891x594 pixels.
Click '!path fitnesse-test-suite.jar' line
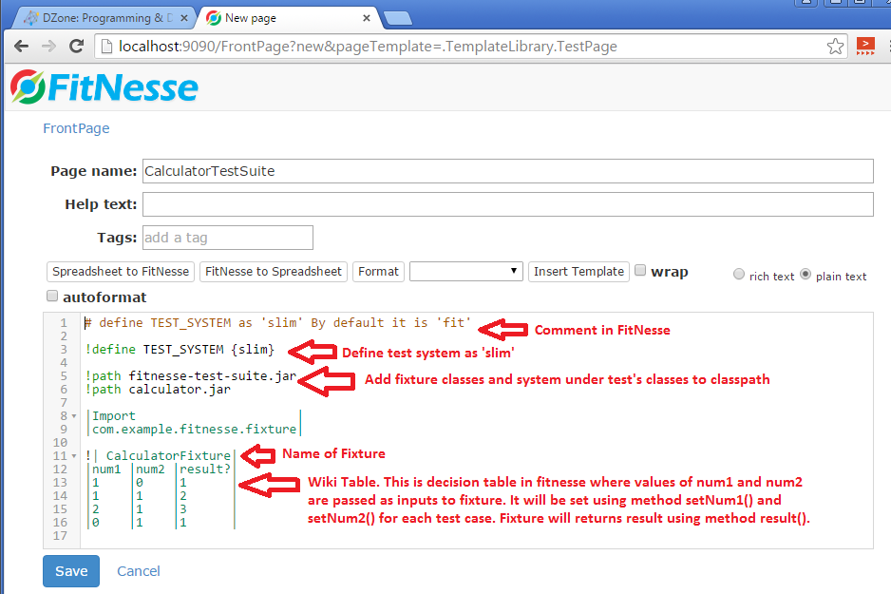pos(191,375)
